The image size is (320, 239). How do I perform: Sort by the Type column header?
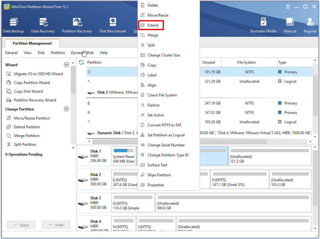point(295,62)
